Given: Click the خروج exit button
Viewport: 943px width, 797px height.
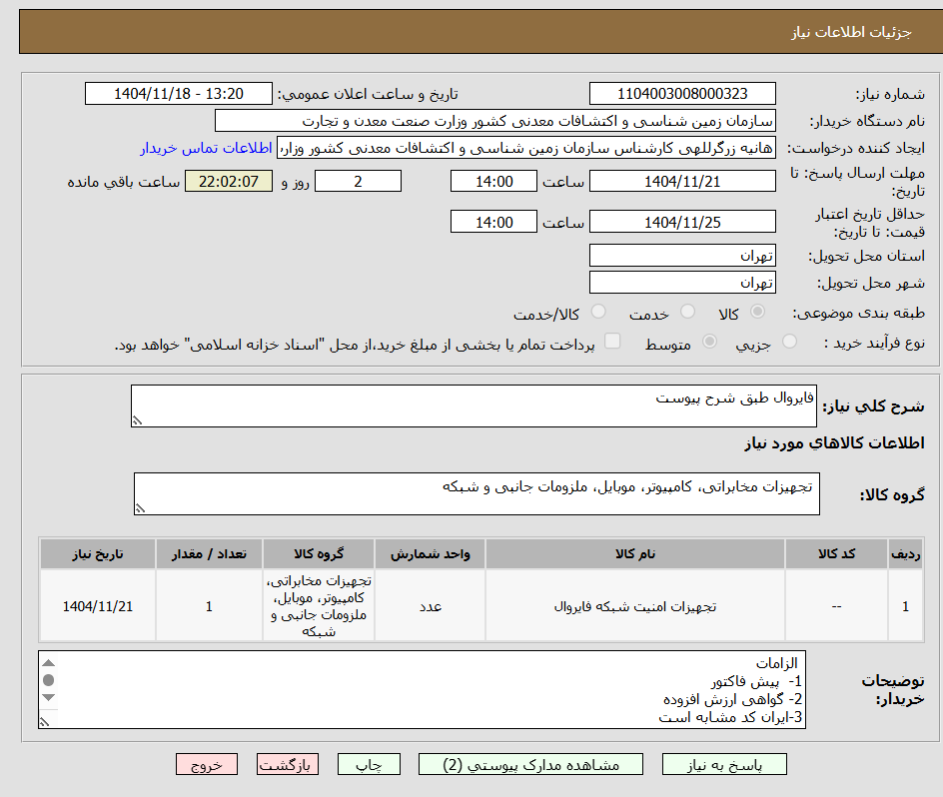Looking at the screenshot, I should 206,764.
